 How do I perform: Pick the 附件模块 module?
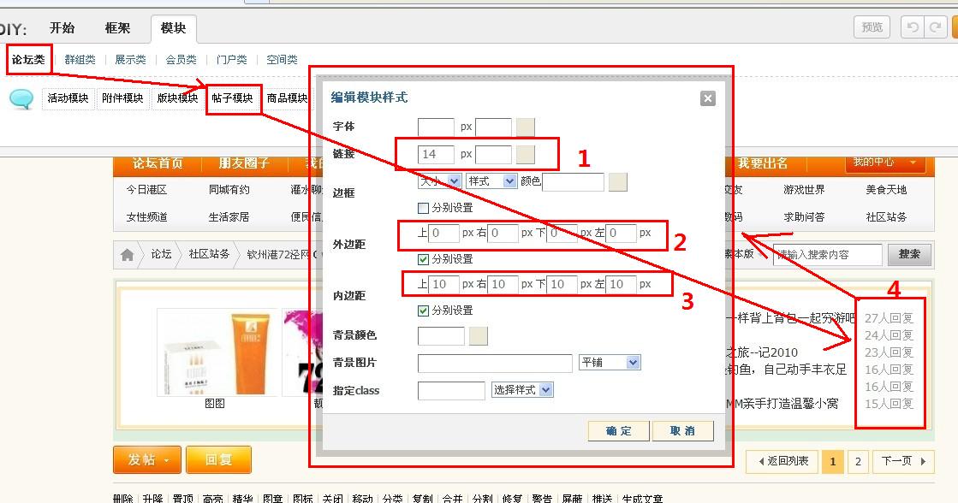[x=122, y=98]
